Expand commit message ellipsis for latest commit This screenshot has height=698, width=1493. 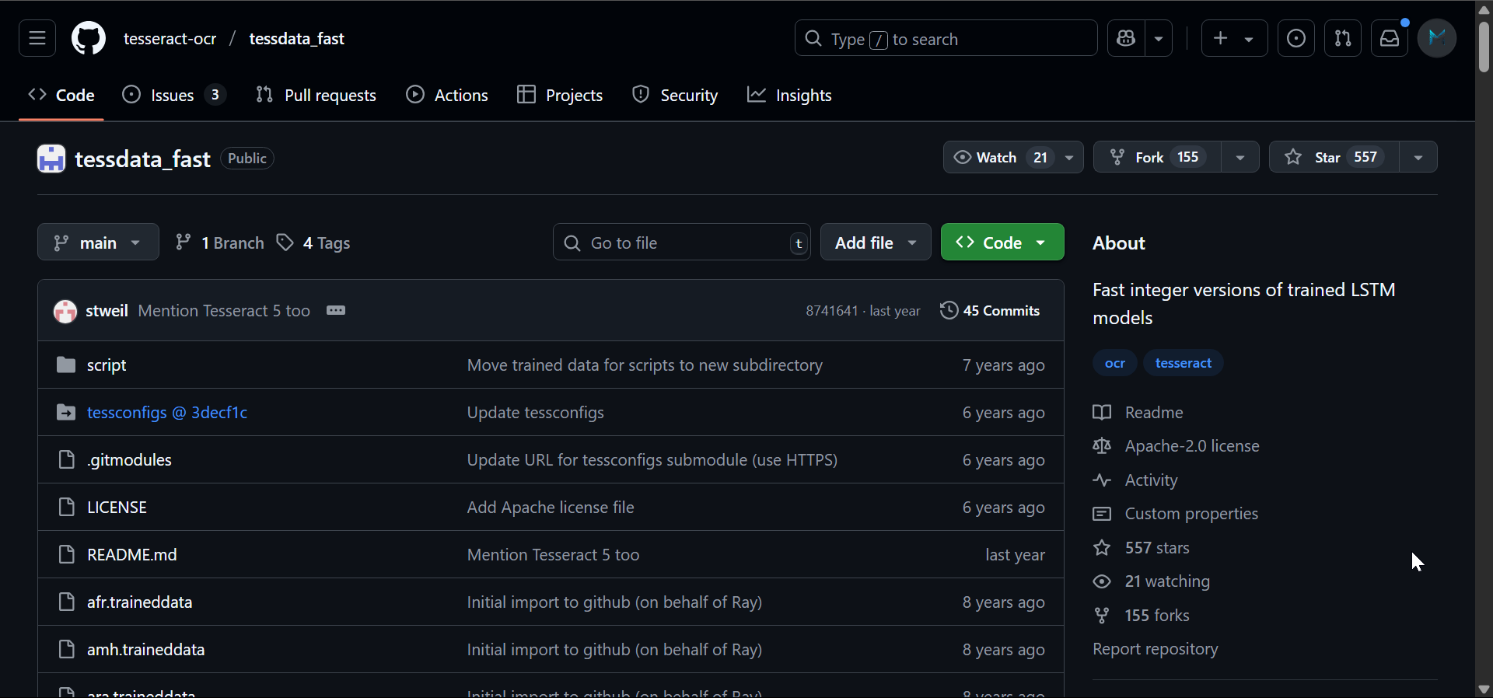(x=336, y=310)
